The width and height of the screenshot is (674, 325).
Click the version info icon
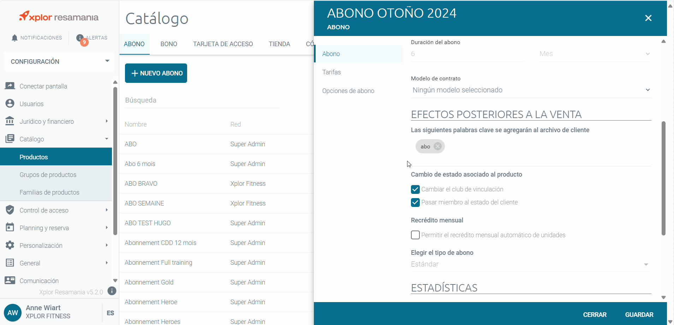pyautogui.click(x=112, y=291)
